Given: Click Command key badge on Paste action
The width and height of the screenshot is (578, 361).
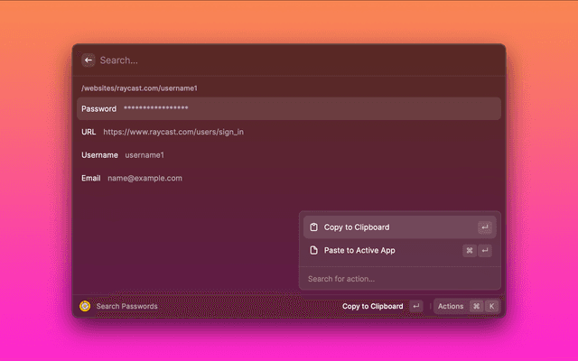Looking at the screenshot, I should [x=470, y=250].
